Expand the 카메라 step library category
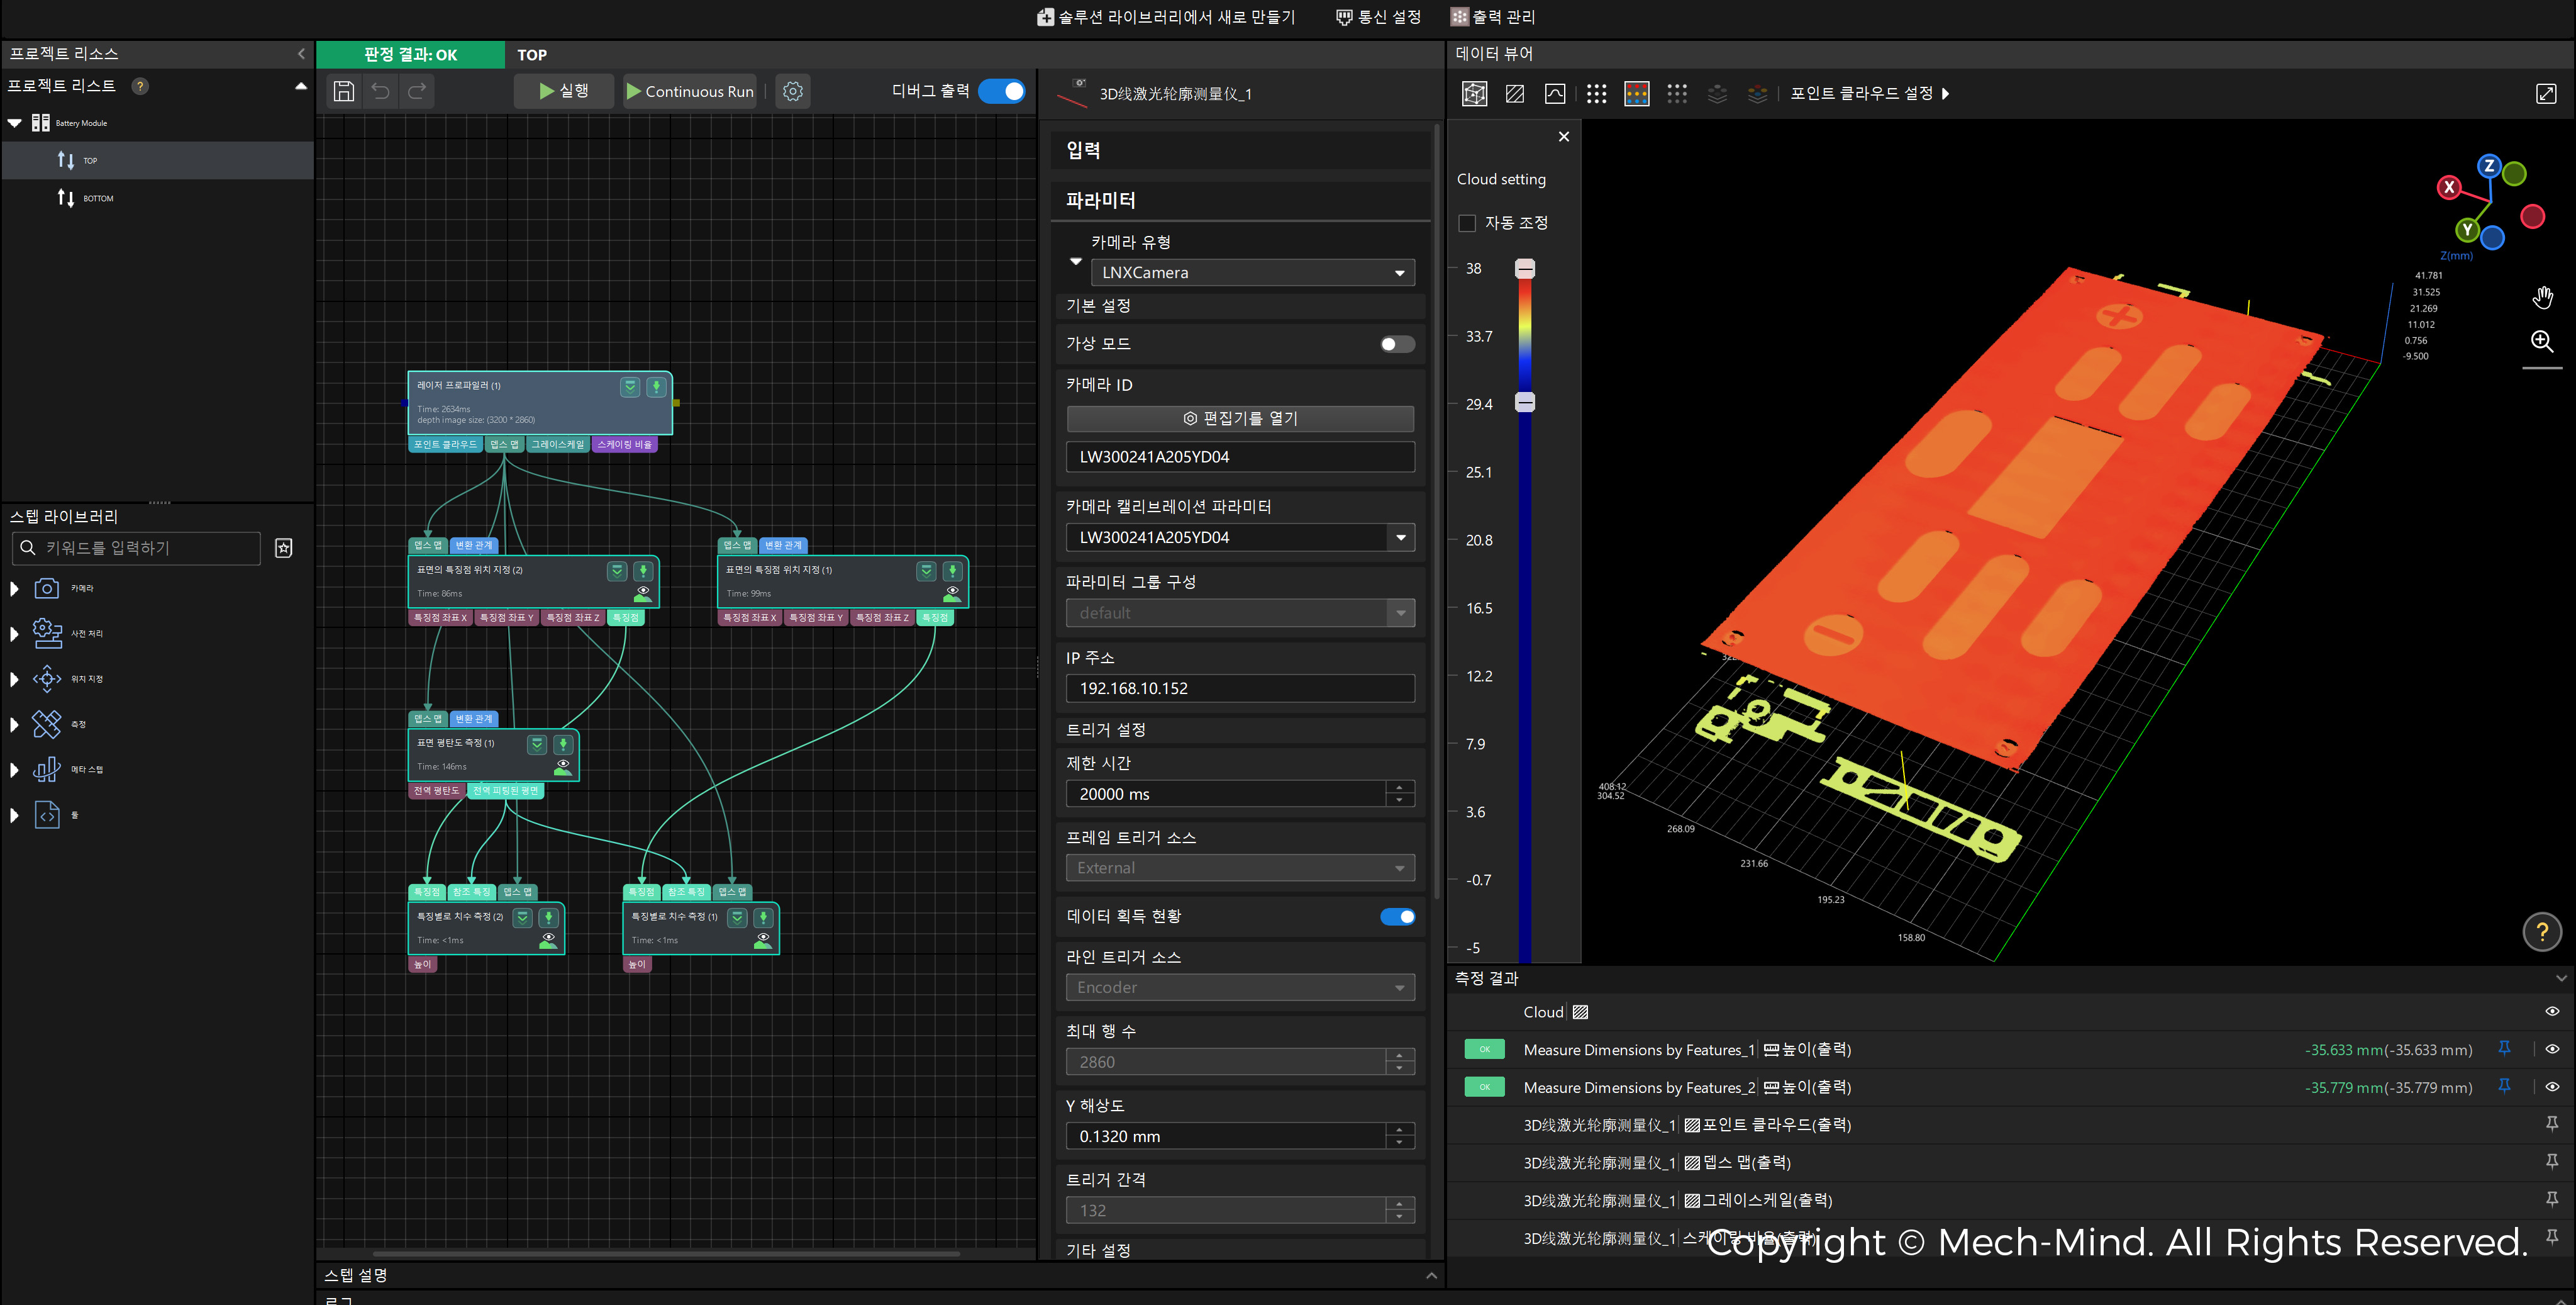The width and height of the screenshot is (2576, 1305). tap(14, 588)
